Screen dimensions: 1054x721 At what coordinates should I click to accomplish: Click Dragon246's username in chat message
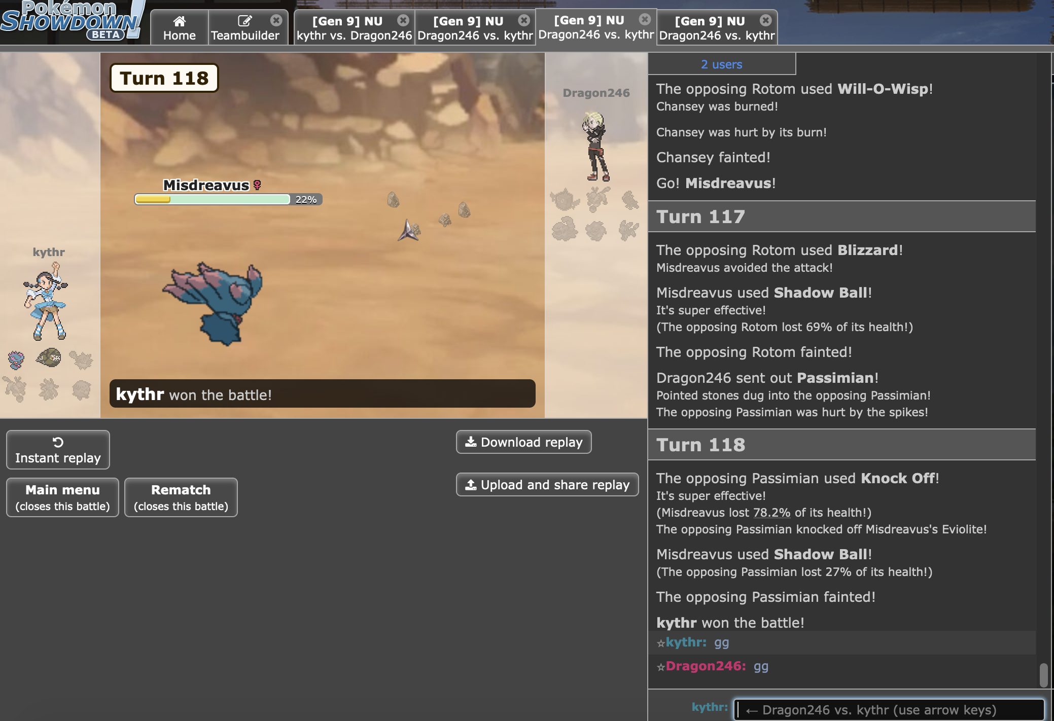(x=706, y=666)
